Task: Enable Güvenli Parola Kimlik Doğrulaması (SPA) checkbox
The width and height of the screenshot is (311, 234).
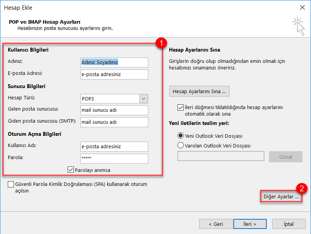Action: [x=11, y=184]
